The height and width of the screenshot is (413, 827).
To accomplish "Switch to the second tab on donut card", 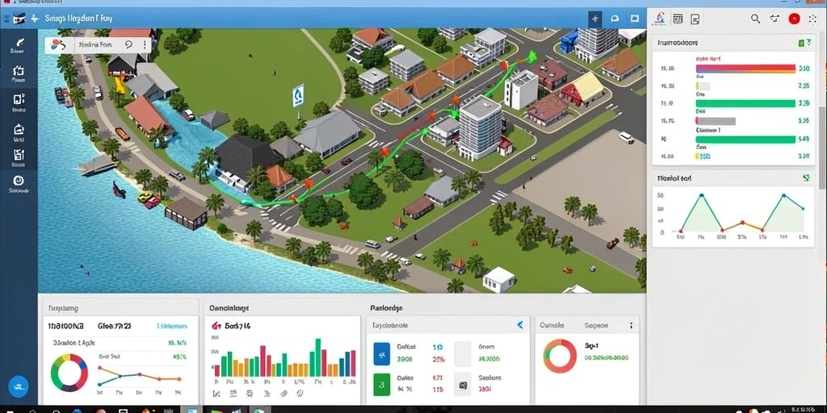I will 596,326.
